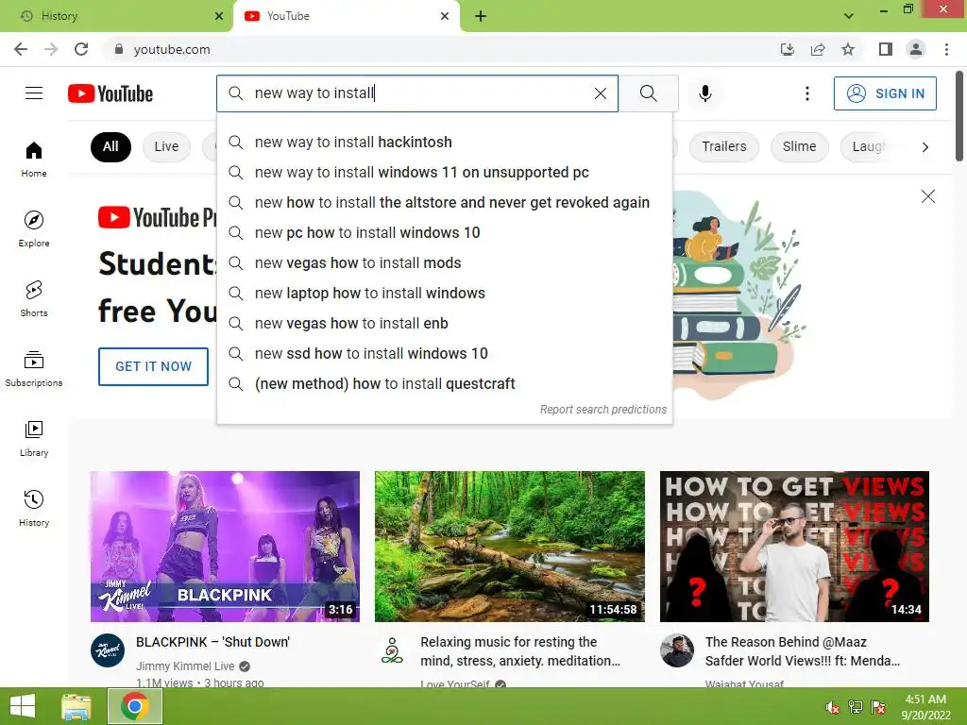Open History in sidebar
This screenshot has width=967, height=725.
tap(34, 509)
